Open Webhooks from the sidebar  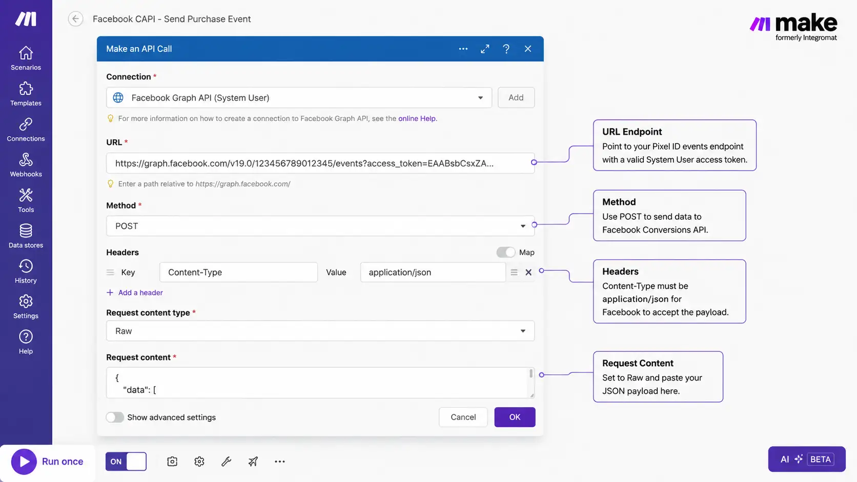(26, 165)
